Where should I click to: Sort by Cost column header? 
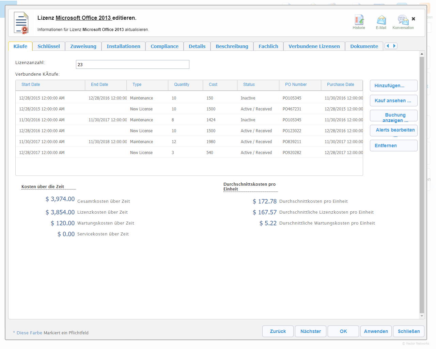tap(220, 85)
